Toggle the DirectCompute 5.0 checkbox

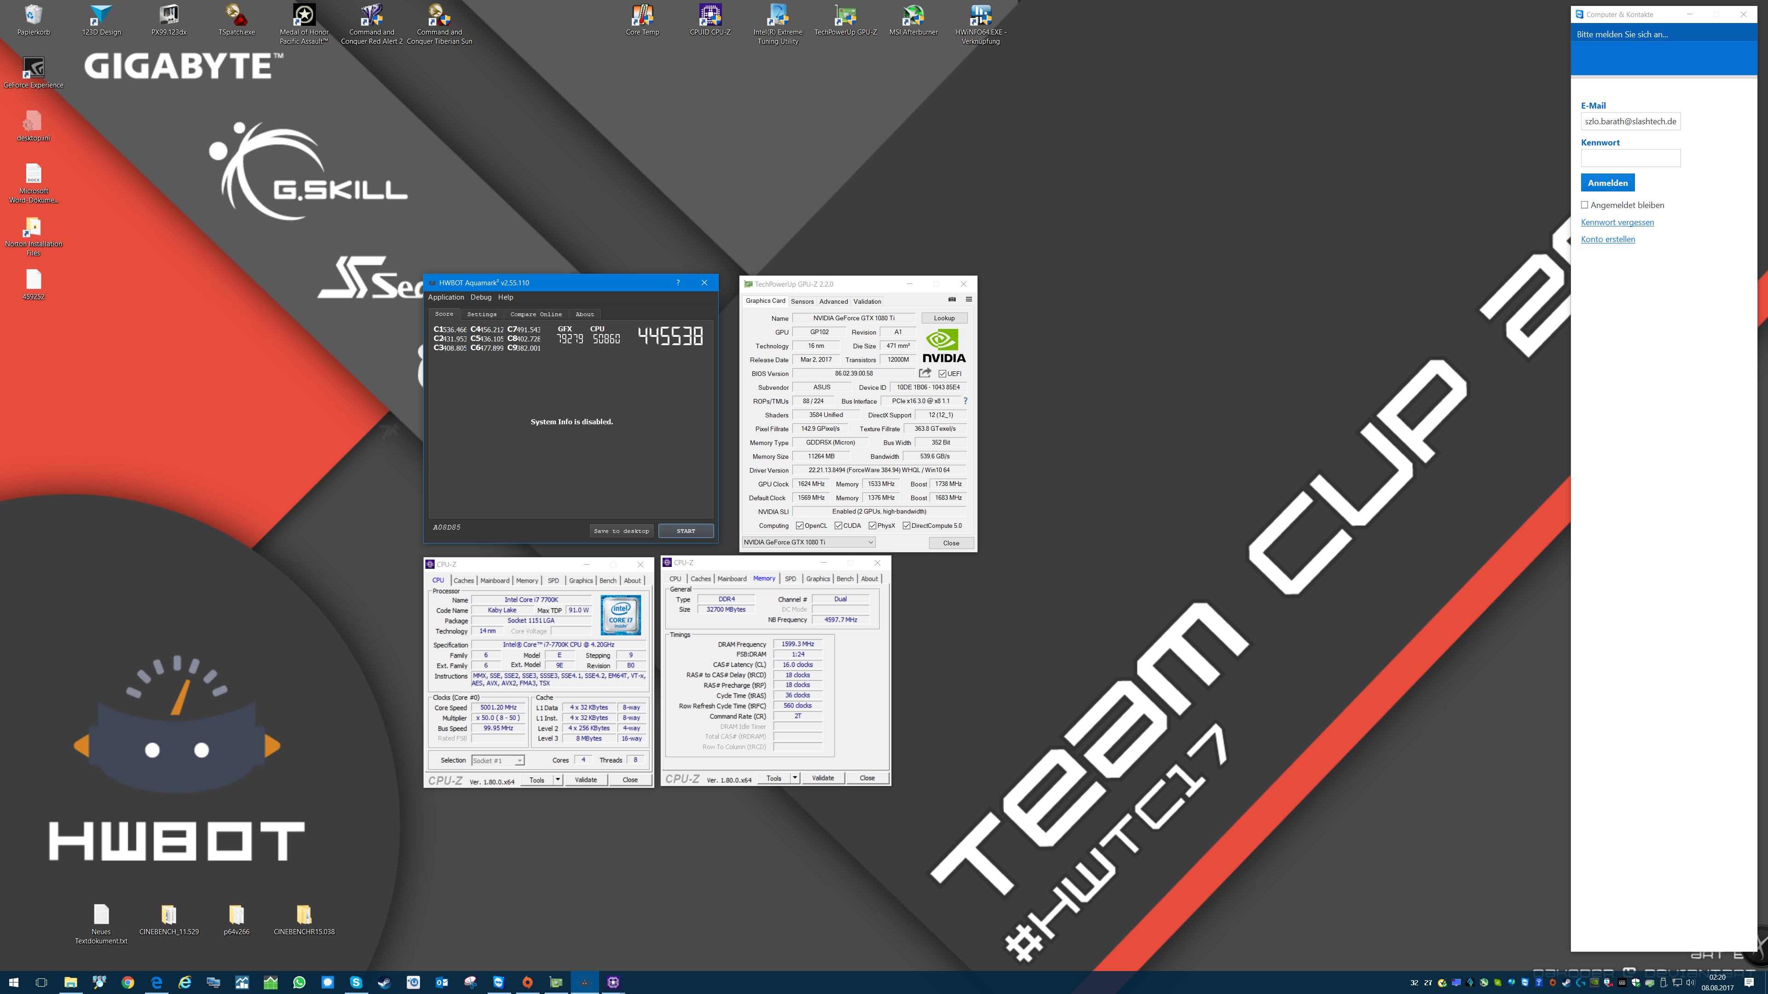click(x=906, y=526)
